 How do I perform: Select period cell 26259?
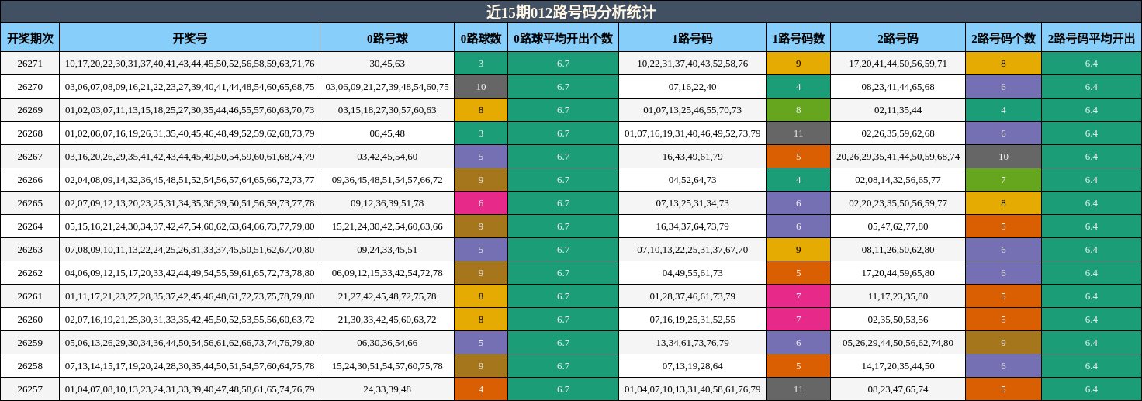point(30,343)
